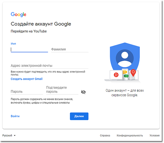
Task: Click the Фамилия input field
Action: point(70,49)
